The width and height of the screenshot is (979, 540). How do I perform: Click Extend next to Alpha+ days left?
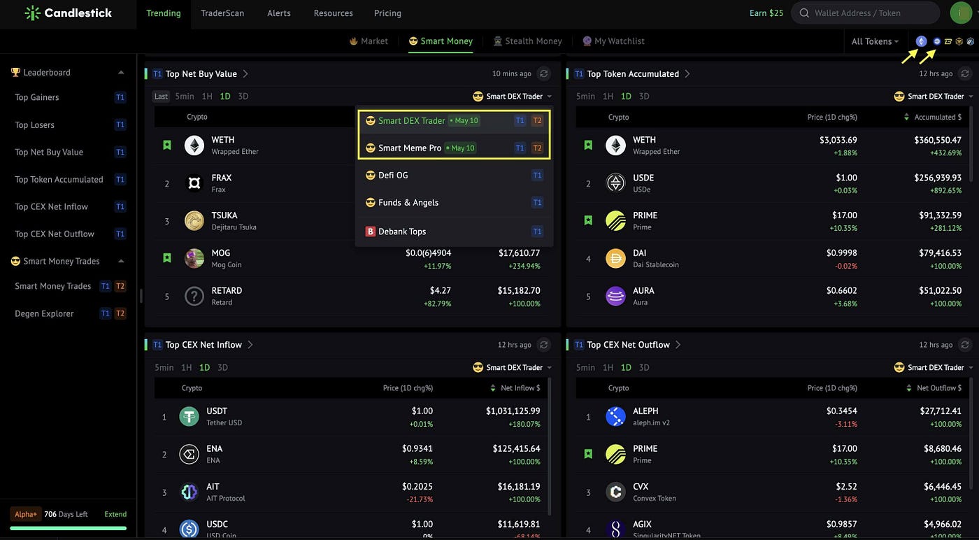point(115,514)
